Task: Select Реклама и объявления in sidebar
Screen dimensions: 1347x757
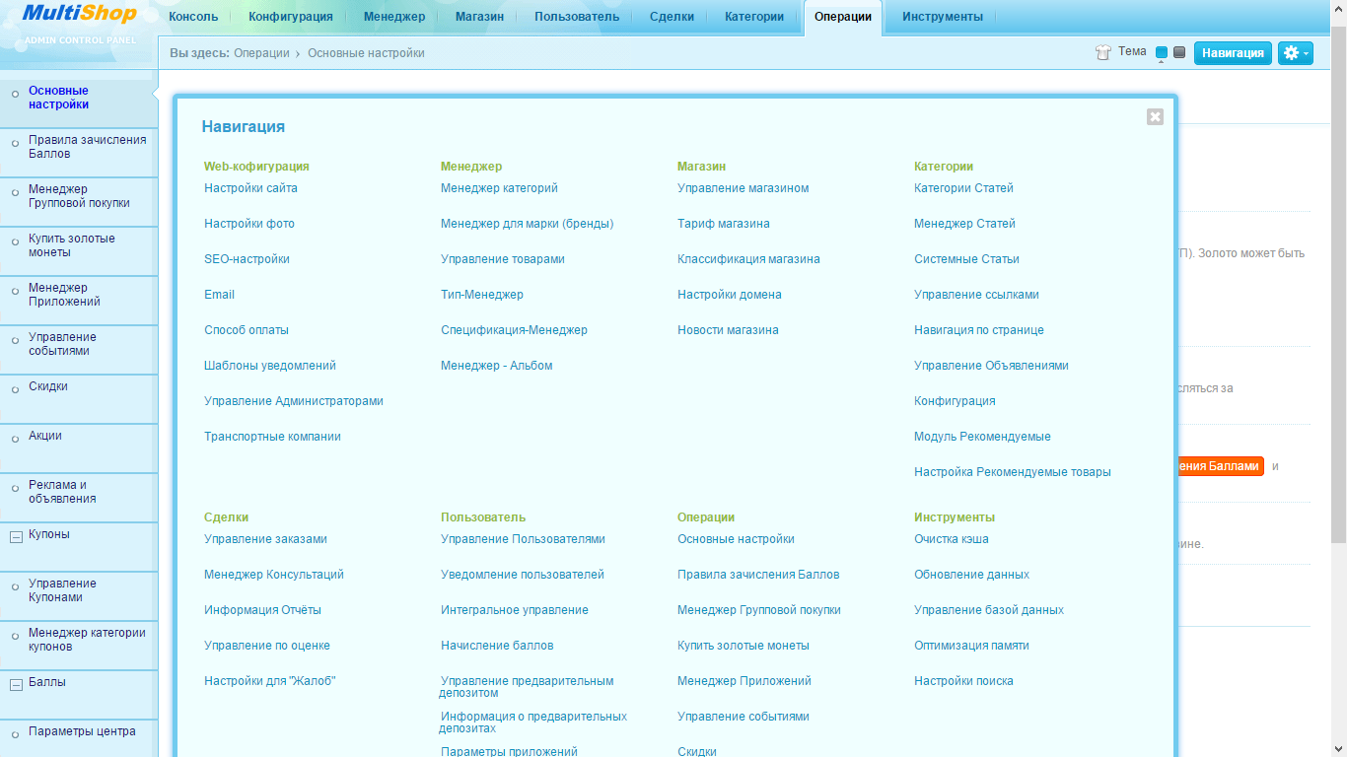Action: click(x=79, y=498)
